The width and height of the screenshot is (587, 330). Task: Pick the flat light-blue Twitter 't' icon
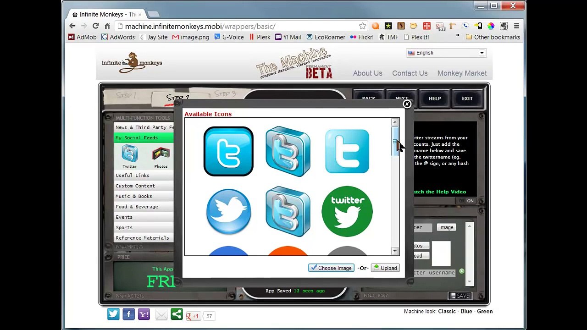pyautogui.click(x=347, y=151)
